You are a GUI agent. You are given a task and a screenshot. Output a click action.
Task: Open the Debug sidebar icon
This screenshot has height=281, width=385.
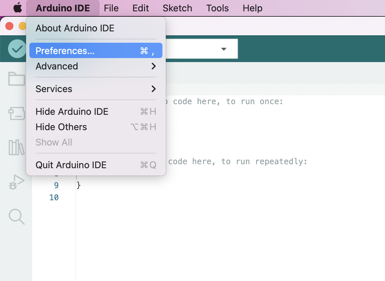click(x=16, y=182)
